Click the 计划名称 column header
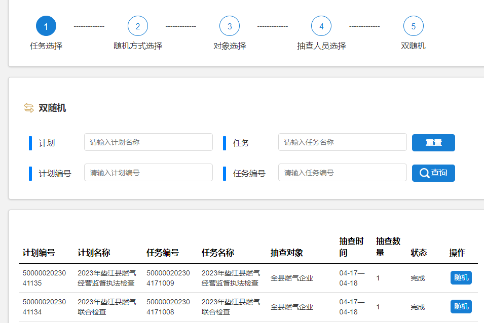484x323 pixels. click(94, 253)
